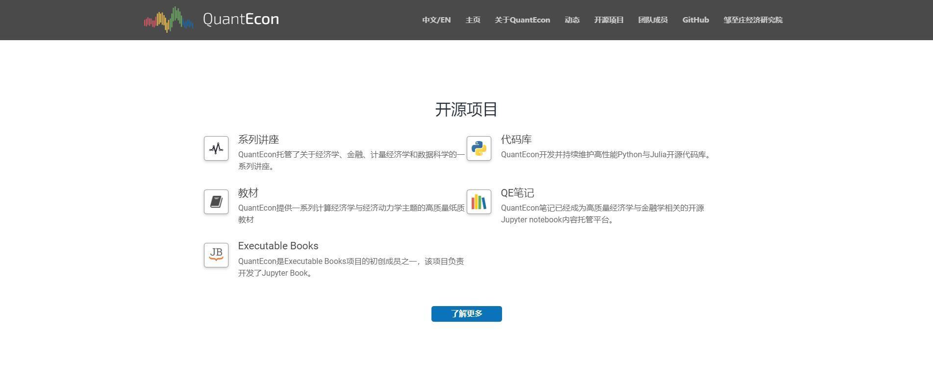This screenshot has height=382, width=933.
Task: Click the QuantEcon colorful bars logo
Action: (x=169, y=20)
